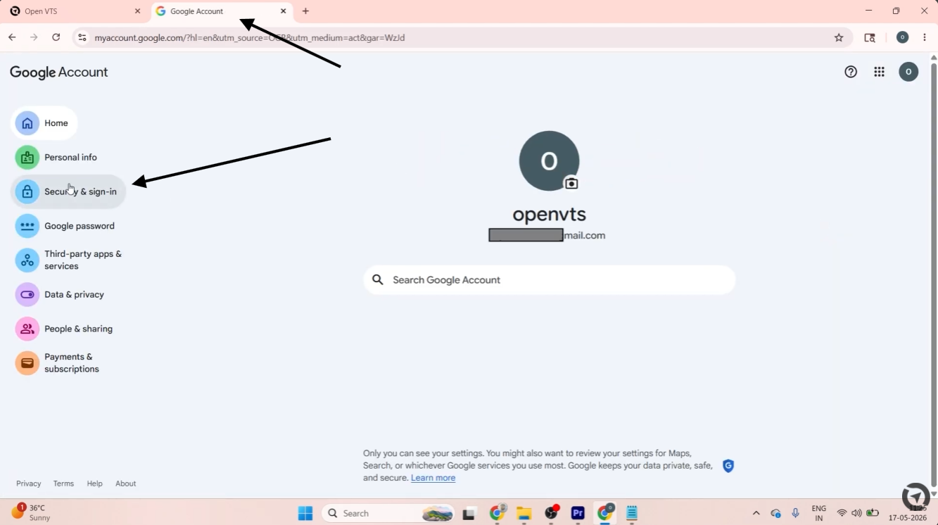Close the Google Account tab
Viewport: 938px width, 525px height.
click(284, 11)
